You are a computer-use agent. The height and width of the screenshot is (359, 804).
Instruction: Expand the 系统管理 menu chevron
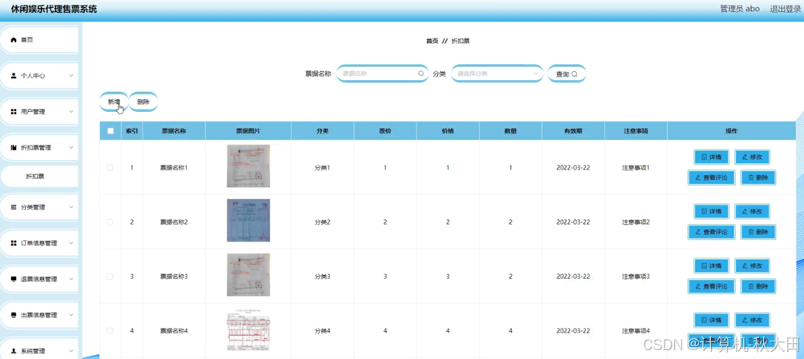click(70, 351)
